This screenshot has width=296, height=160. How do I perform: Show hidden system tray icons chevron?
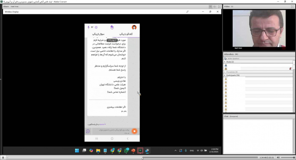[175, 151]
